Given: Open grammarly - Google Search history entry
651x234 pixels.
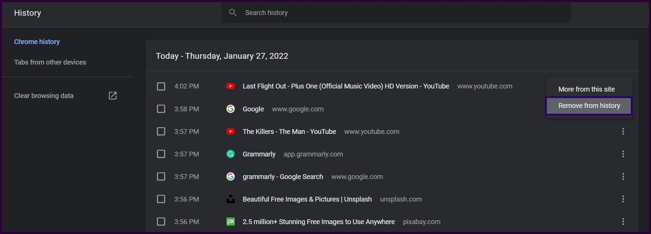Looking at the screenshot, I should click(283, 177).
